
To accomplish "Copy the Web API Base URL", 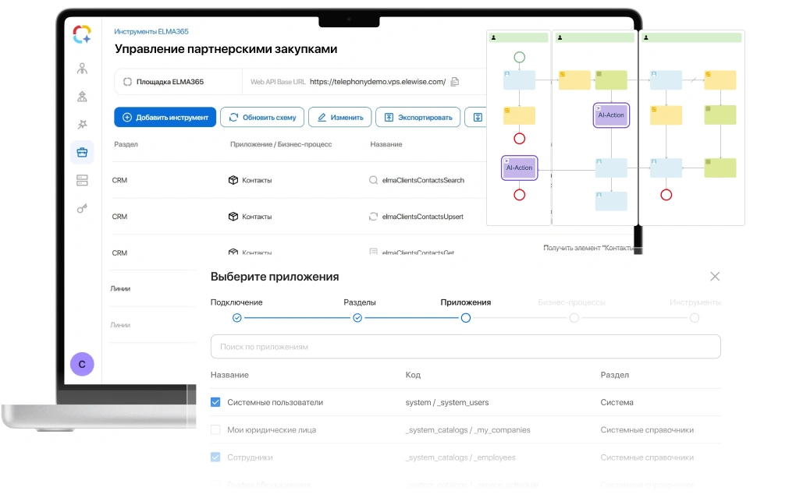I will pos(455,82).
